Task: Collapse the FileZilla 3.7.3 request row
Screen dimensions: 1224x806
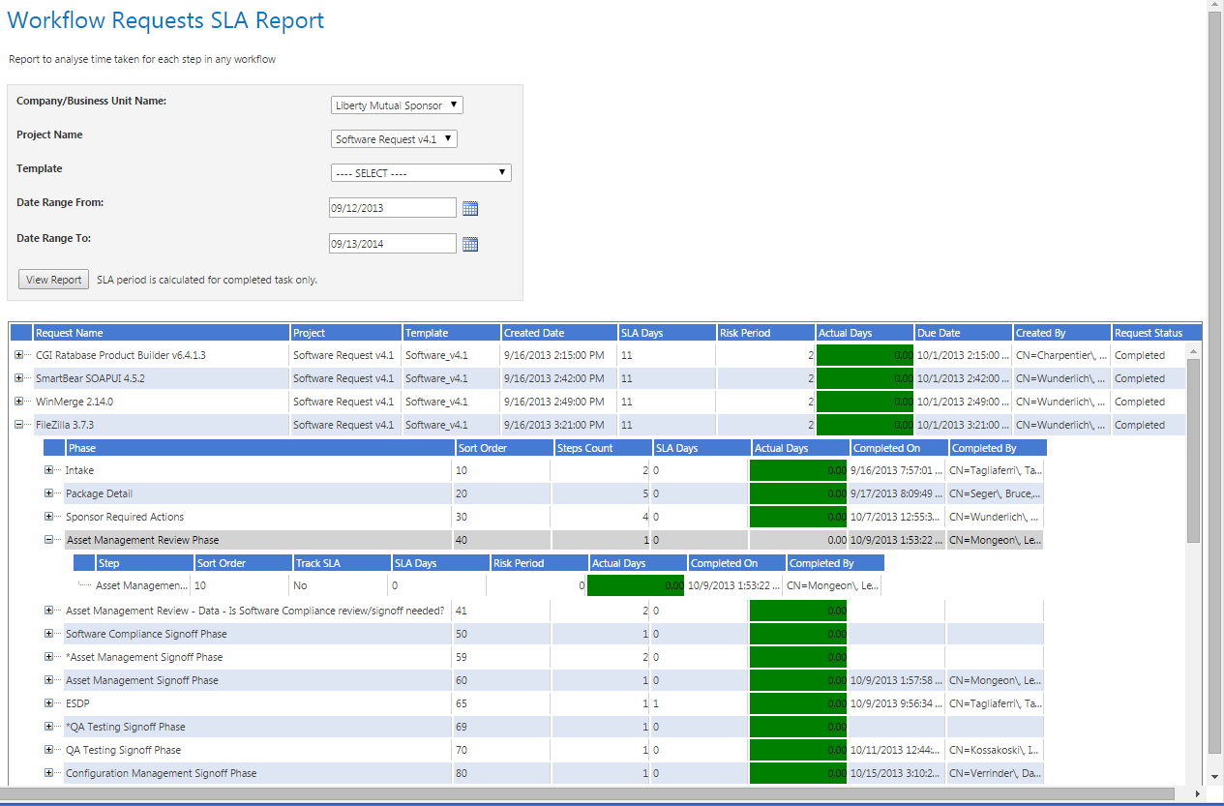Action: [x=19, y=425]
